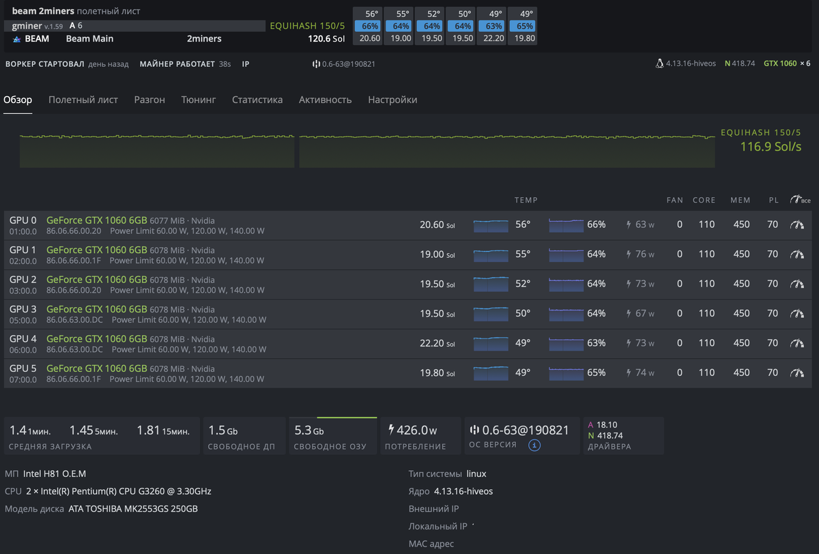This screenshot has height=554, width=819.
Task: Open overclock gauge for GPU 2 row
Action: tap(797, 284)
